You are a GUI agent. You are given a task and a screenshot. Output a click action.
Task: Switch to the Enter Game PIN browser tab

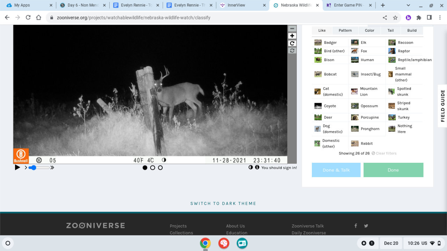[x=349, y=5]
